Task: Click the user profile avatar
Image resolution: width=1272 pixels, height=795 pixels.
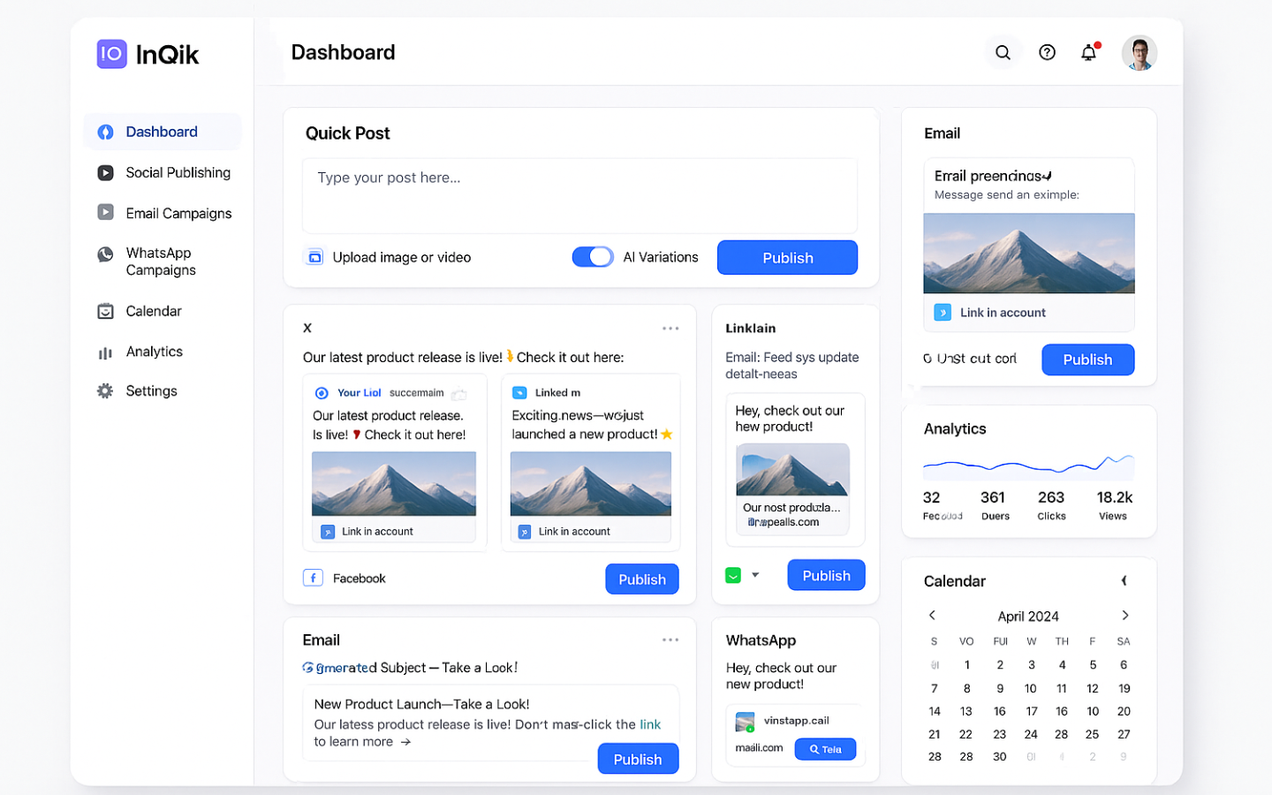Action: click(1139, 53)
